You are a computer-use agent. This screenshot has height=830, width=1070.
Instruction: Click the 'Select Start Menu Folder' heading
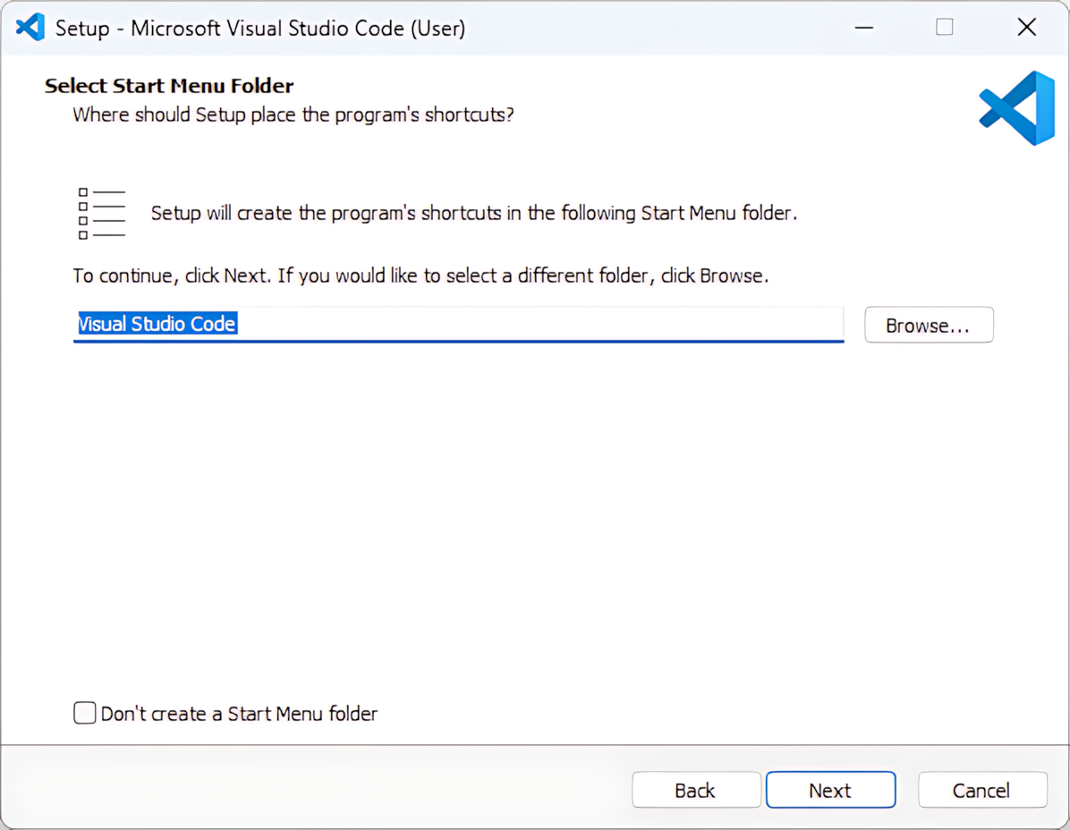pyautogui.click(x=169, y=86)
